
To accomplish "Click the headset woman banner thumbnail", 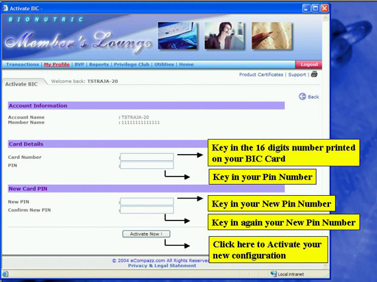I will (225, 36).
